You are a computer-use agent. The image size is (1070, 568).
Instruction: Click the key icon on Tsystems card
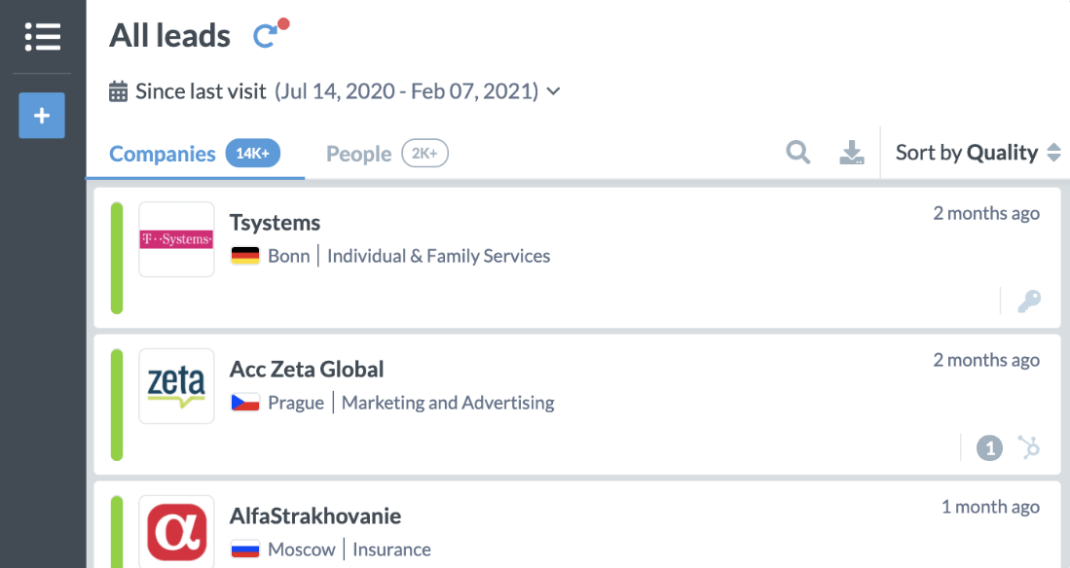(x=1029, y=302)
